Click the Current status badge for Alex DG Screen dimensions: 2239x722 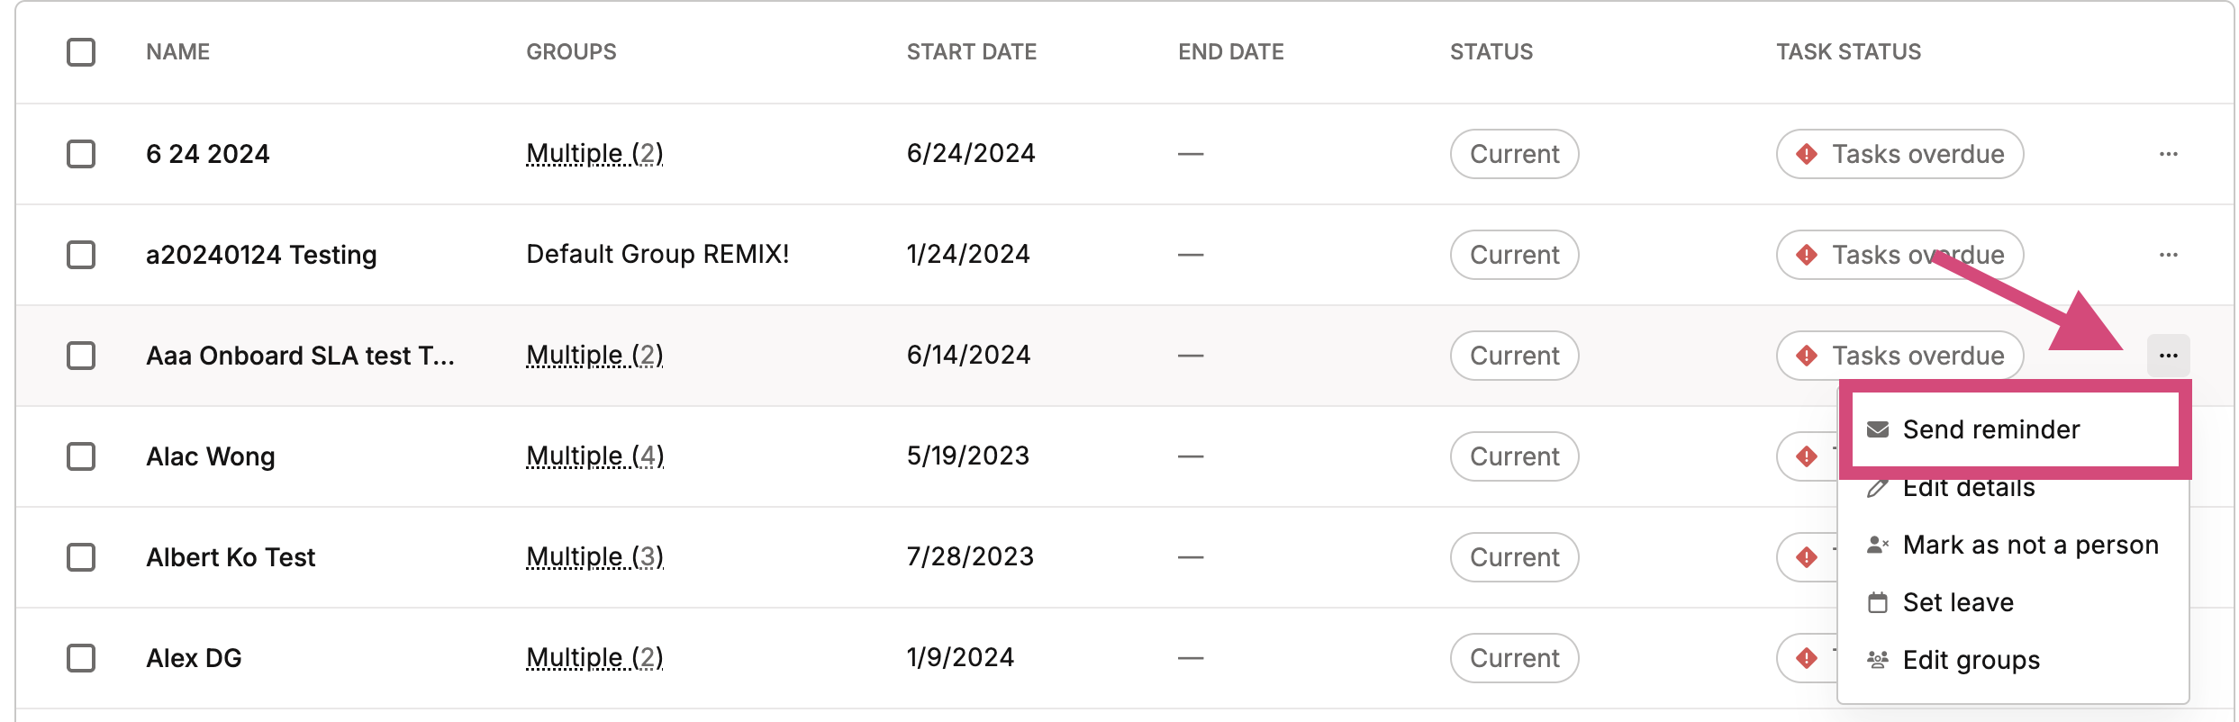point(1514,658)
